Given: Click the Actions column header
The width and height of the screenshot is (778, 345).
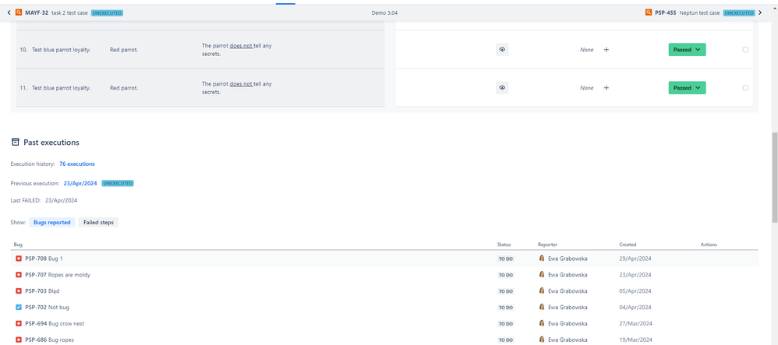Looking at the screenshot, I should [709, 245].
